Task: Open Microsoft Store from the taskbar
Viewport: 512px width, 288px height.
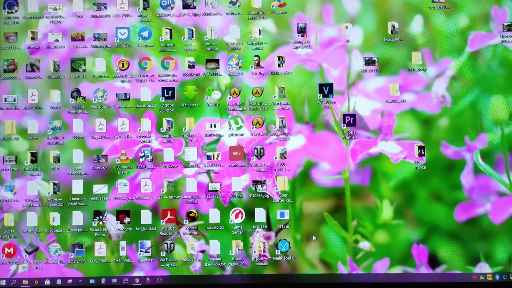Action: point(48,282)
